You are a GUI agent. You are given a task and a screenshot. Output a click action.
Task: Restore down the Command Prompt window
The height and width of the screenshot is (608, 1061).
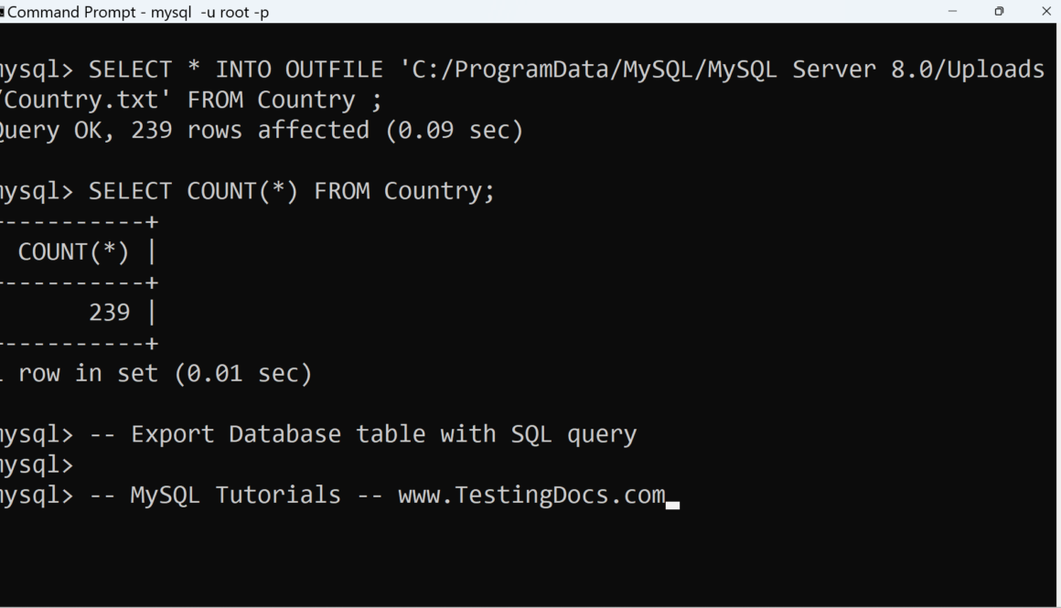click(999, 12)
